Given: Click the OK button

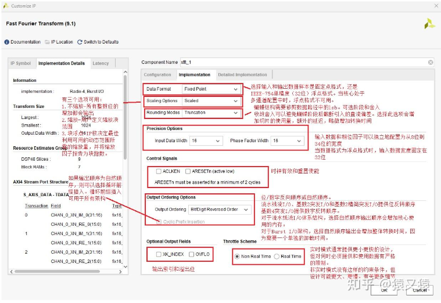Looking at the screenshot, I should tap(384, 290).
